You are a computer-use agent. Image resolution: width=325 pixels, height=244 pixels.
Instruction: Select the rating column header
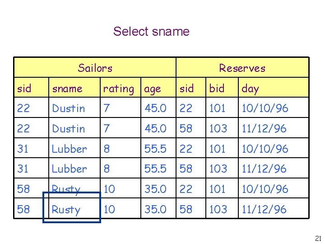[118, 89]
